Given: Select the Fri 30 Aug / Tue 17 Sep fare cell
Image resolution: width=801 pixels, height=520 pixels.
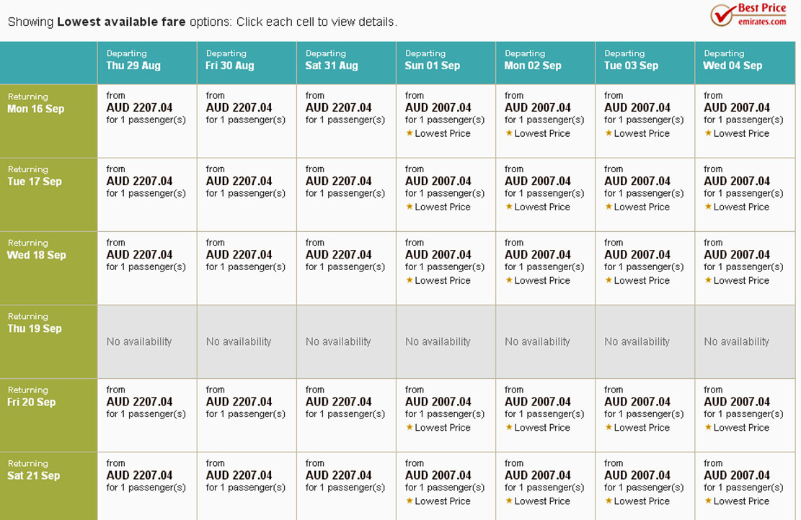Looking at the screenshot, I should pyautogui.click(x=247, y=194).
